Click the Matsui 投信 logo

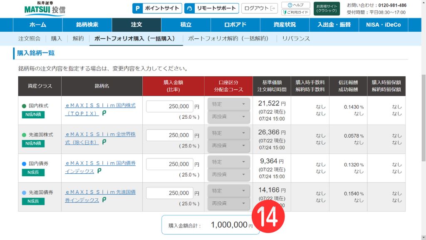click(45, 8)
